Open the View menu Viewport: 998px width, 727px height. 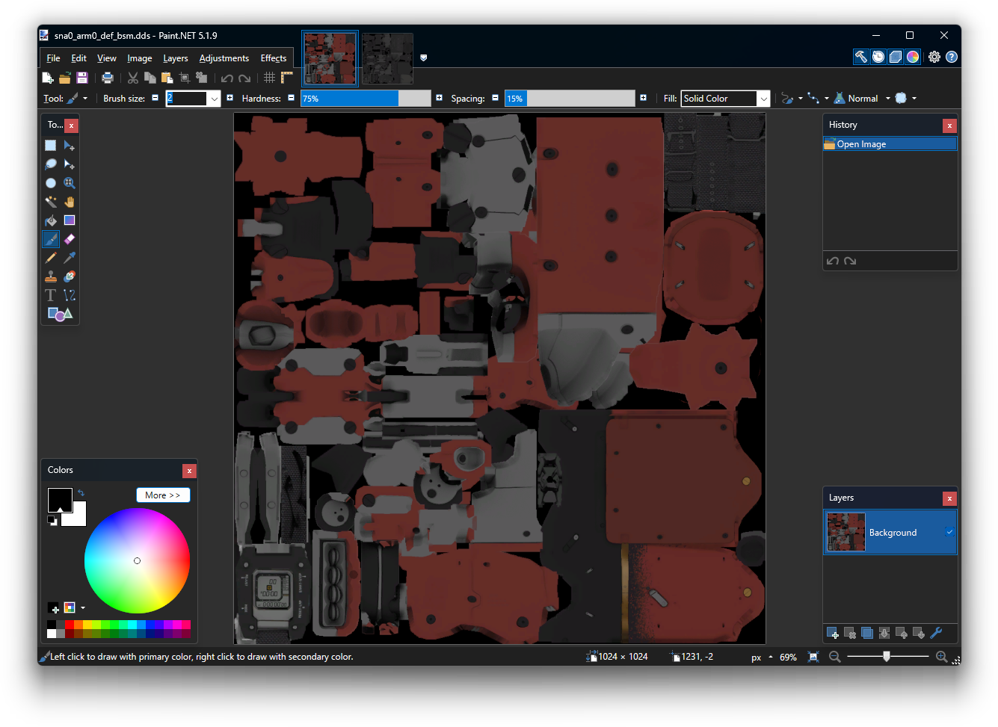(107, 58)
